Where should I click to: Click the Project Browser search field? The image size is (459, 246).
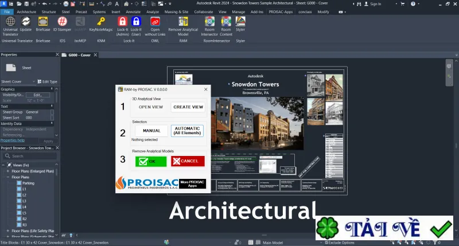pyautogui.click(x=30, y=156)
